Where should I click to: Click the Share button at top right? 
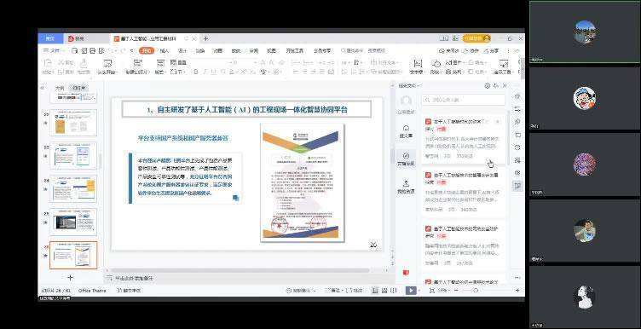point(491,50)
